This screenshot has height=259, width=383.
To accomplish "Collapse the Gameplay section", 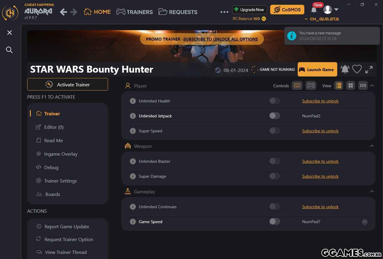I will [372, 191].
